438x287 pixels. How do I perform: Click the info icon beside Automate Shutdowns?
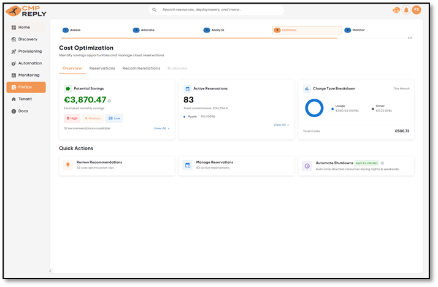point(382,163)
